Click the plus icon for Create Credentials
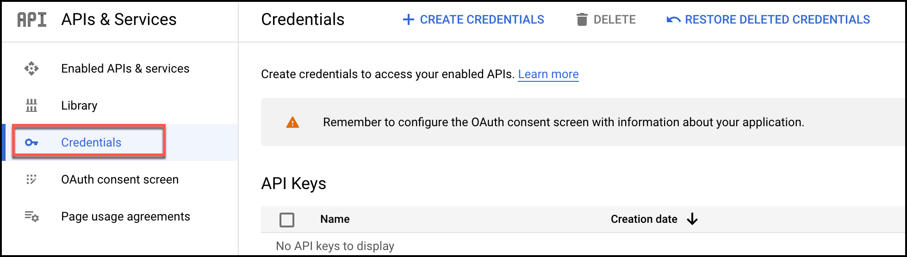The image size is (907, 257). pos(408,19)
